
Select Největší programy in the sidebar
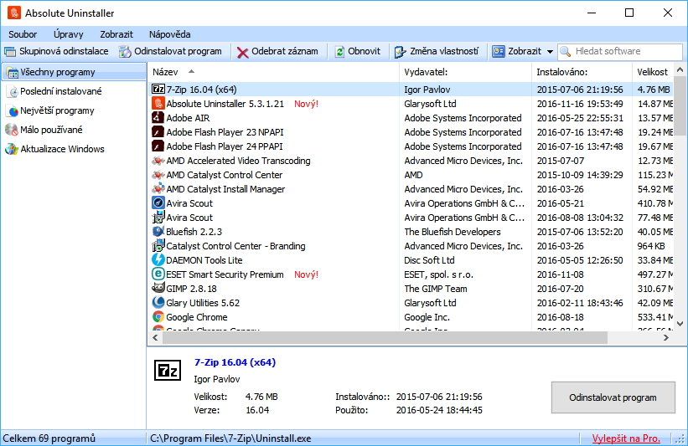pyautogui.click(x=57, y=110)
